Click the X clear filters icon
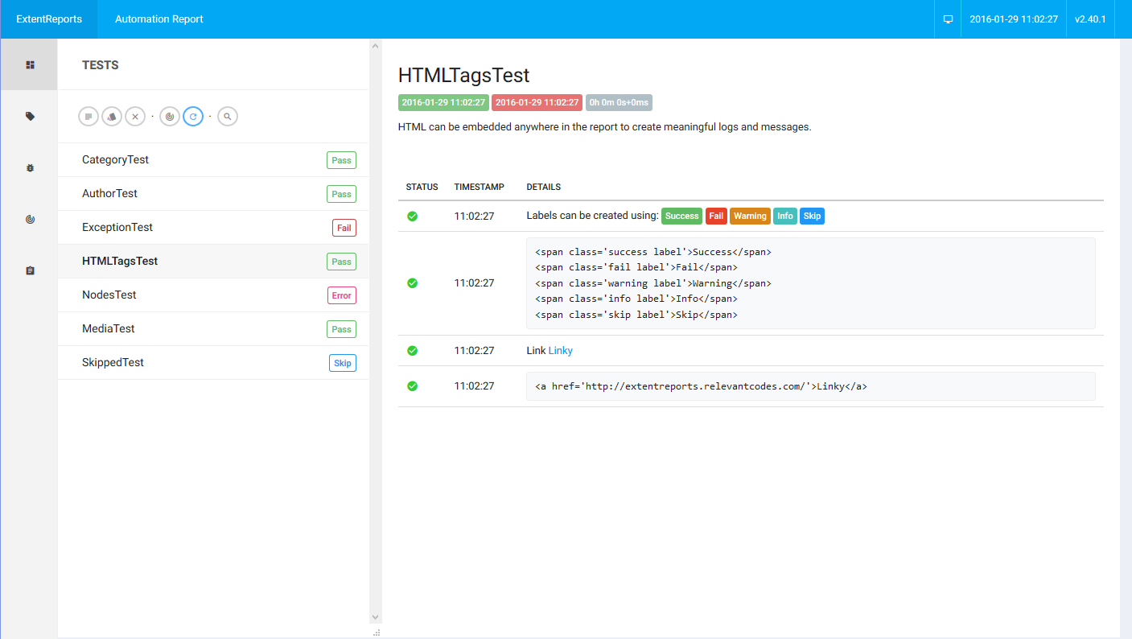 [x=135, y=117]
